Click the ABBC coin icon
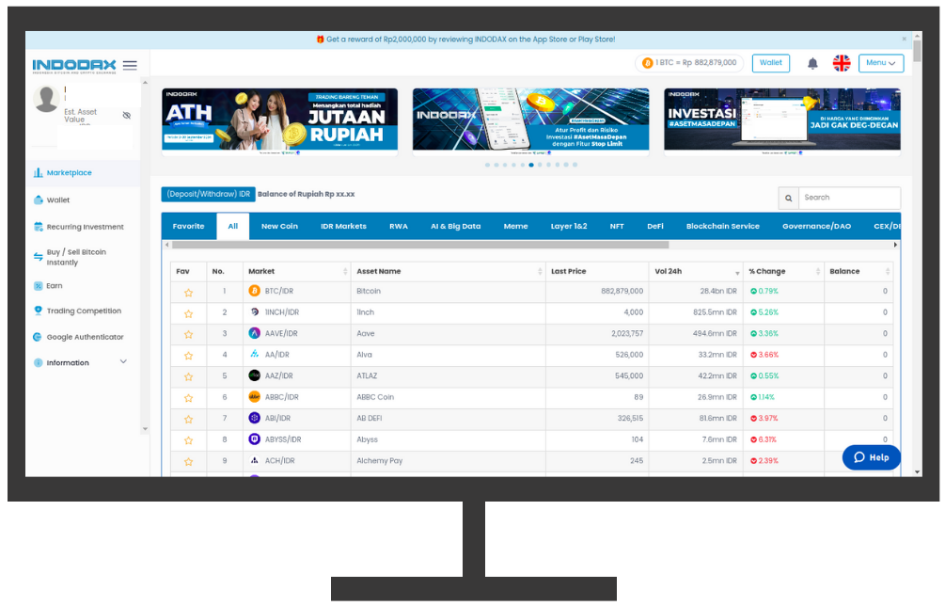 pos(254,397)
